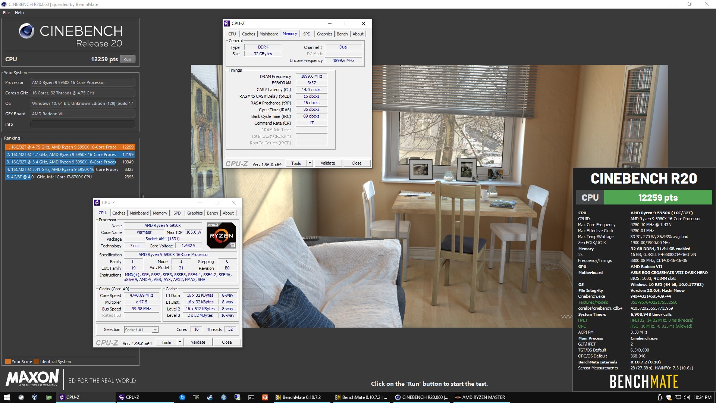716x403 pixels.
Task: Open the remote desktop monitor taskbar icon
Action: pyautogui.click(x=237, y=397)
